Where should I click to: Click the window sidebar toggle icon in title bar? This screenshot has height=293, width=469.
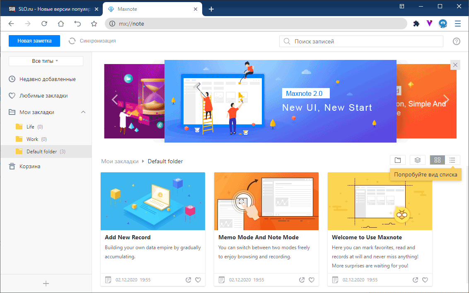(x=402, y=6)
